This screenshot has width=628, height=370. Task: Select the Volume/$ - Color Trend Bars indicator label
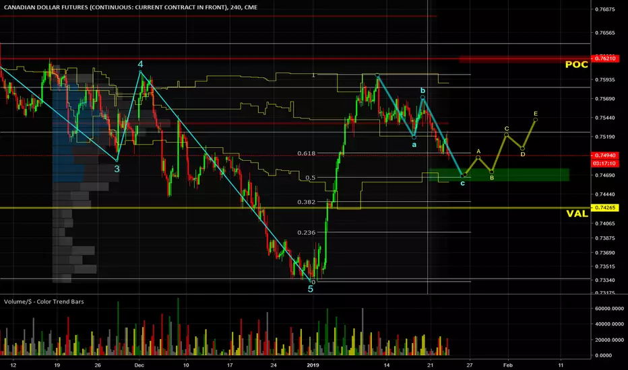tap(44, 301)
